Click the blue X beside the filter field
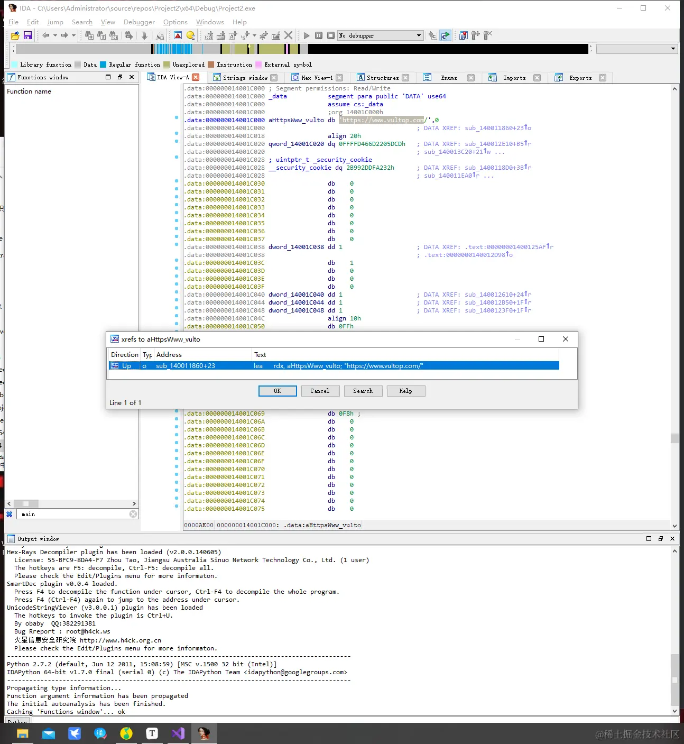This screenshot has height=744, width=684. [x=10, y=514]
